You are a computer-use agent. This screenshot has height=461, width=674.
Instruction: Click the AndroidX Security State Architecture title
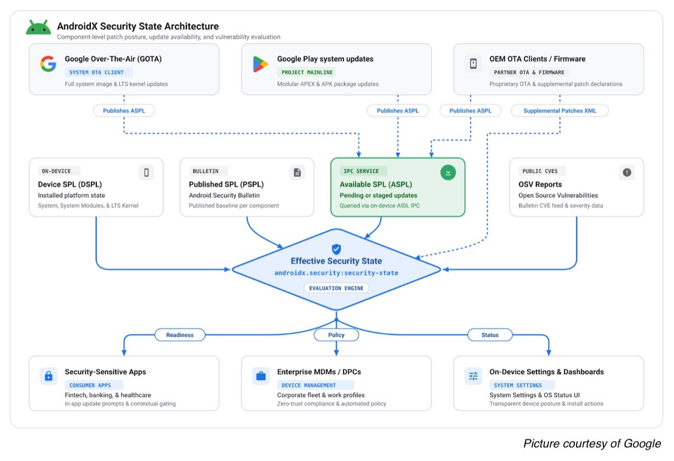pos(138,26)
